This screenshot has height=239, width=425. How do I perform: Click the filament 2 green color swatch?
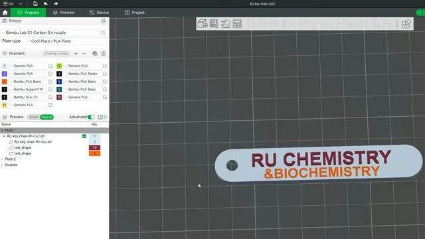tap(59, 66)
